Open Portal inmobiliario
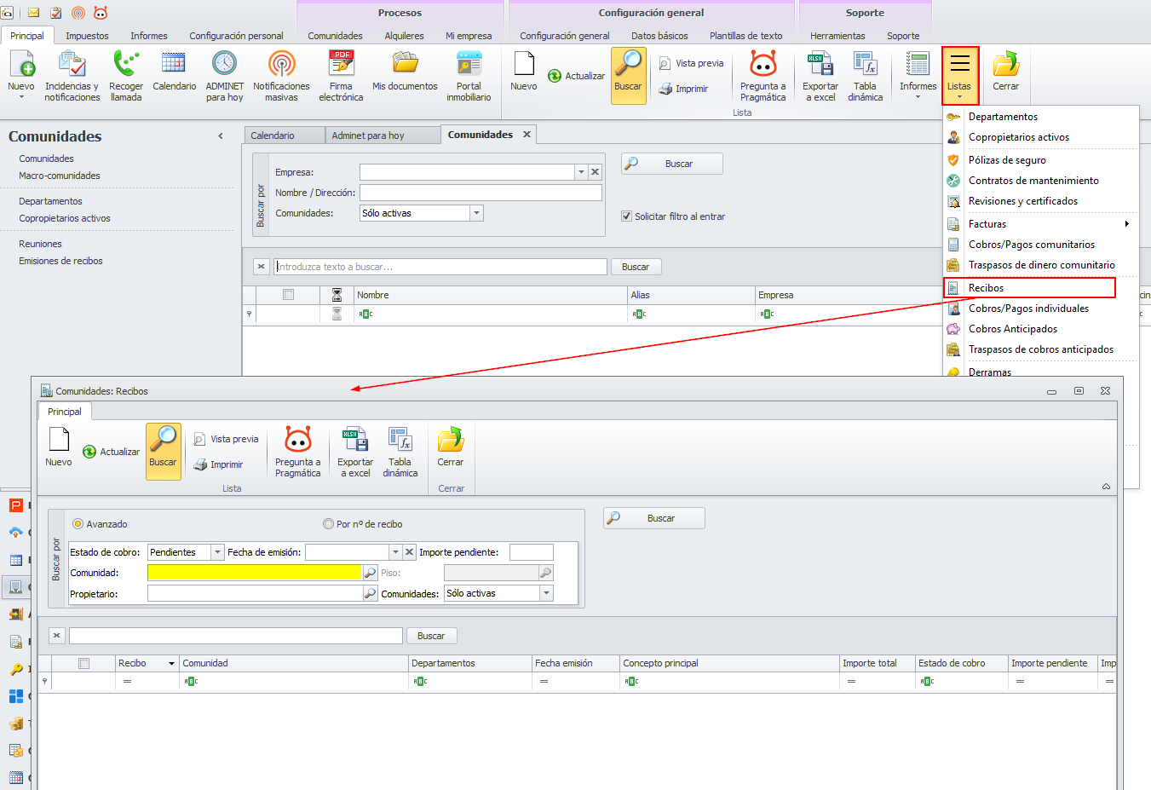 tap(469, 76)
